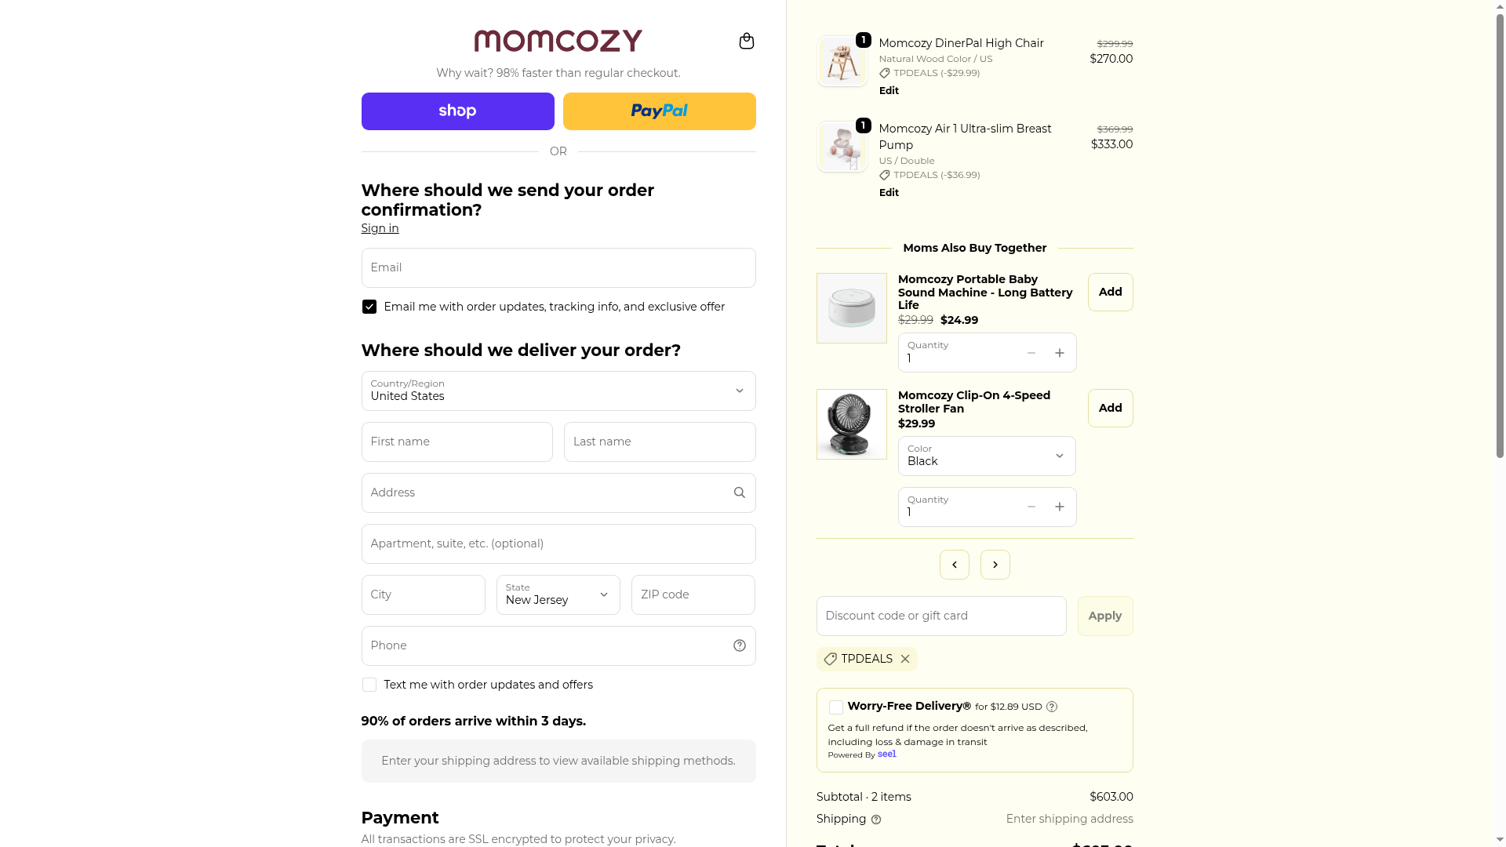Open the shopping bag cart icon
1506x847 pixels.
[746, 41]
